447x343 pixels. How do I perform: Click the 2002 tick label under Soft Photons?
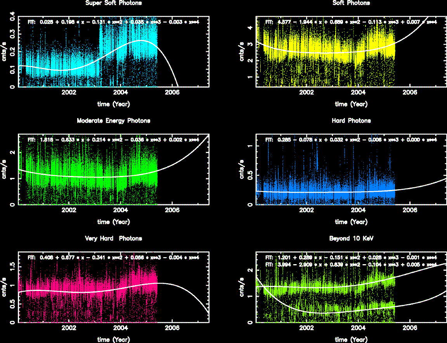click(307, 92)
